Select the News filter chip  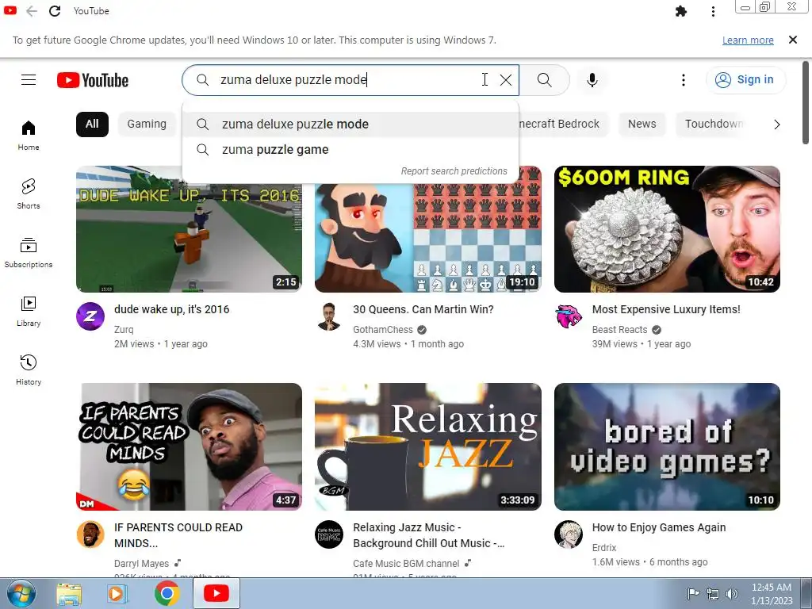click(642, 124)
